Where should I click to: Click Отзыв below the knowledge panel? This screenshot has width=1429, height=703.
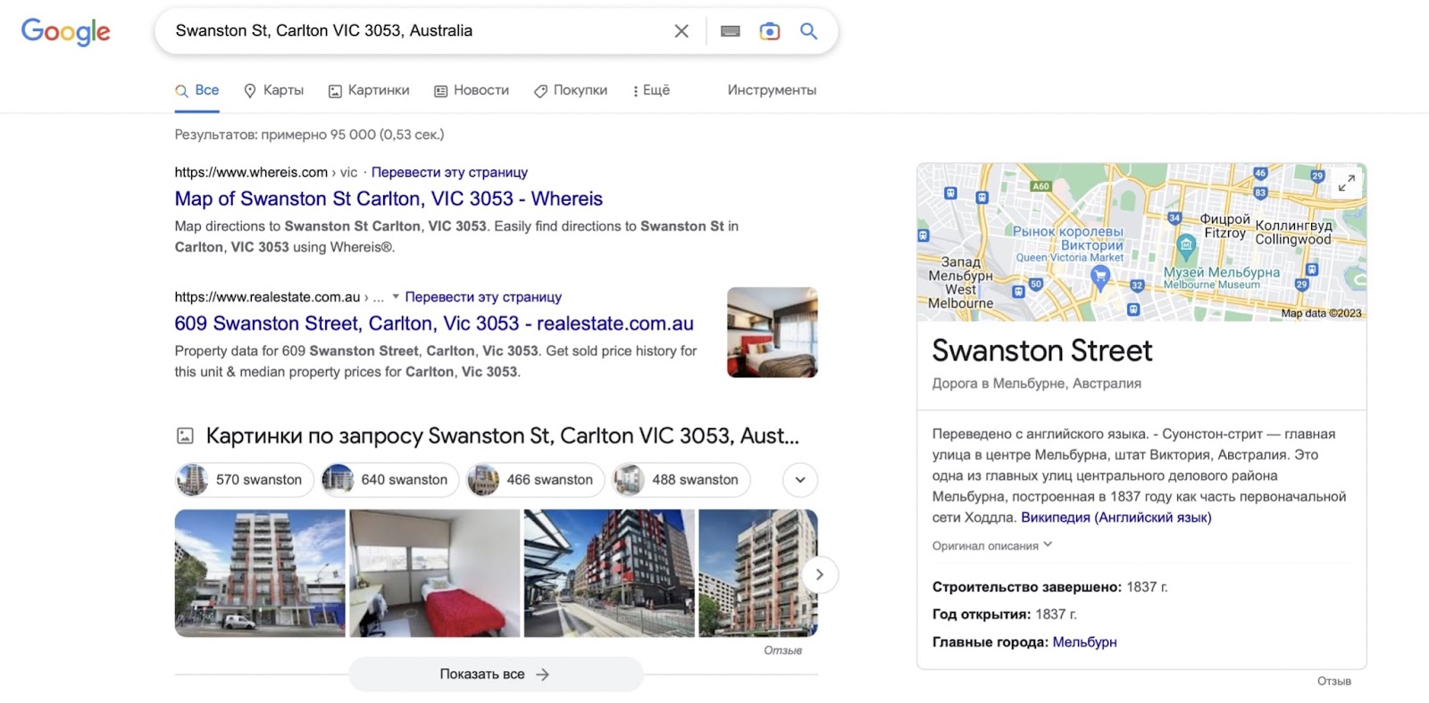[1334, 682]
